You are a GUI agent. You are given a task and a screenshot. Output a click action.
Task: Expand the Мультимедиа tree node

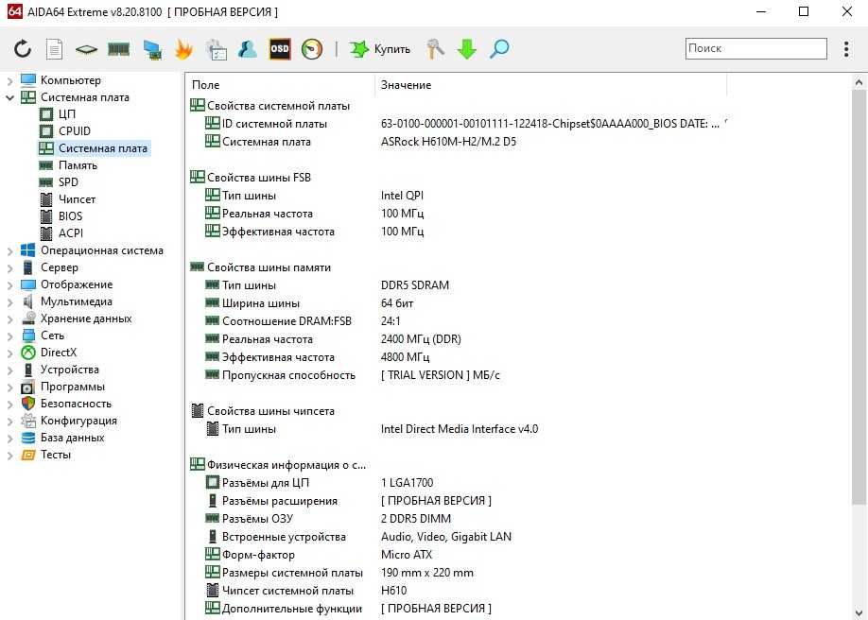(x=10, y=302)
